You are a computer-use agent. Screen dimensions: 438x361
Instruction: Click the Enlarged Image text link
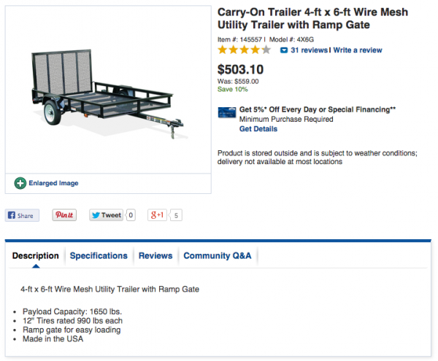coord(53,183)
